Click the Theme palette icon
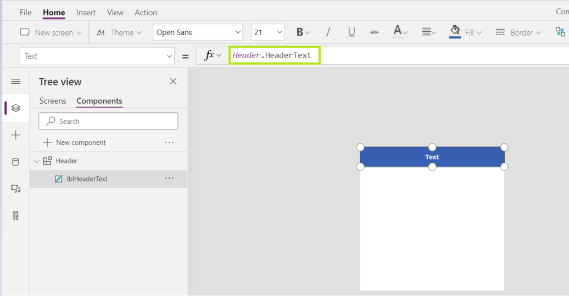The width and height of the screenshot is (569, 296). 101,32
